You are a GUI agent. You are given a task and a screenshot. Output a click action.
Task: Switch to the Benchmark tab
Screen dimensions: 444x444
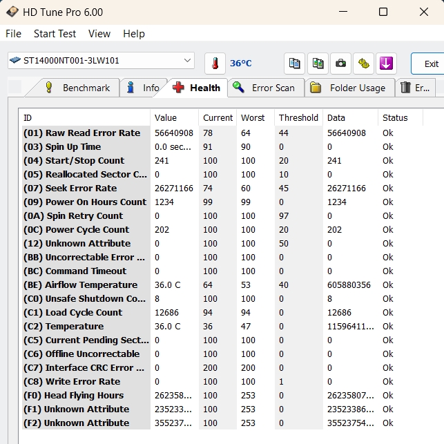click(x=77, y=88)
